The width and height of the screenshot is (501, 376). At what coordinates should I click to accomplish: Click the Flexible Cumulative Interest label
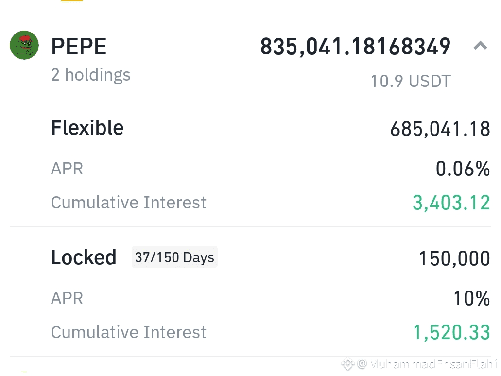click(128, 203)
